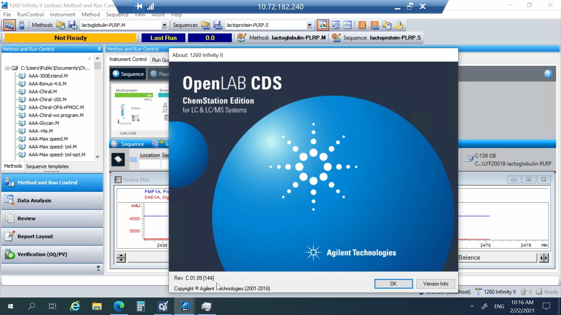Screen dimensions: 561x315
Task: Click the load method folder icon
Action: coord(60,25)
